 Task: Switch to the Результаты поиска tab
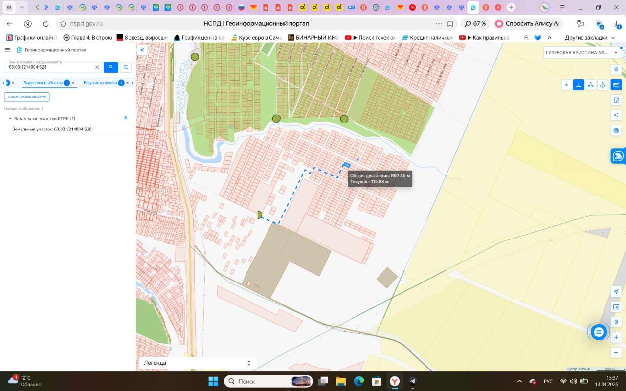[100, 83]
